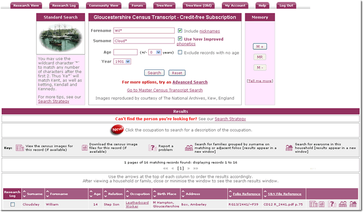Click into the Age input field
Viewport: 363px width, 212px height.
(125, 52)
